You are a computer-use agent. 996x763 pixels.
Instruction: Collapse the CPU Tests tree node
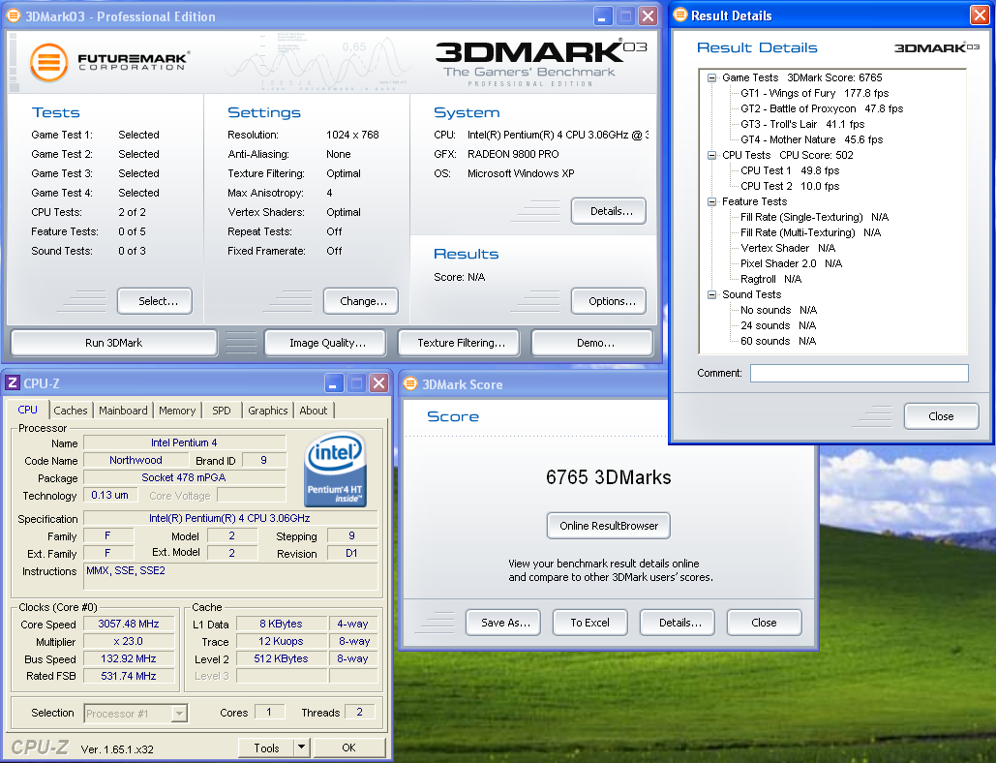point(711,155)
